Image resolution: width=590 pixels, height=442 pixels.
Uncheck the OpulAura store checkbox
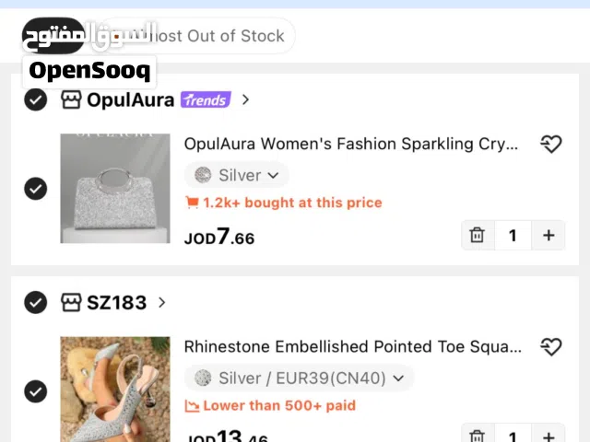[x=35, y=99]
